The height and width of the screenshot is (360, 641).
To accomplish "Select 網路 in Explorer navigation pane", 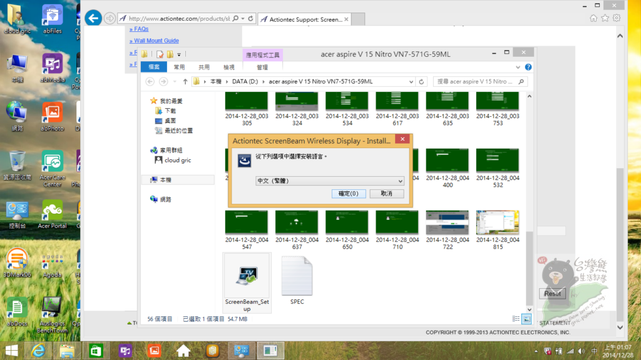I will click(161, 199).
